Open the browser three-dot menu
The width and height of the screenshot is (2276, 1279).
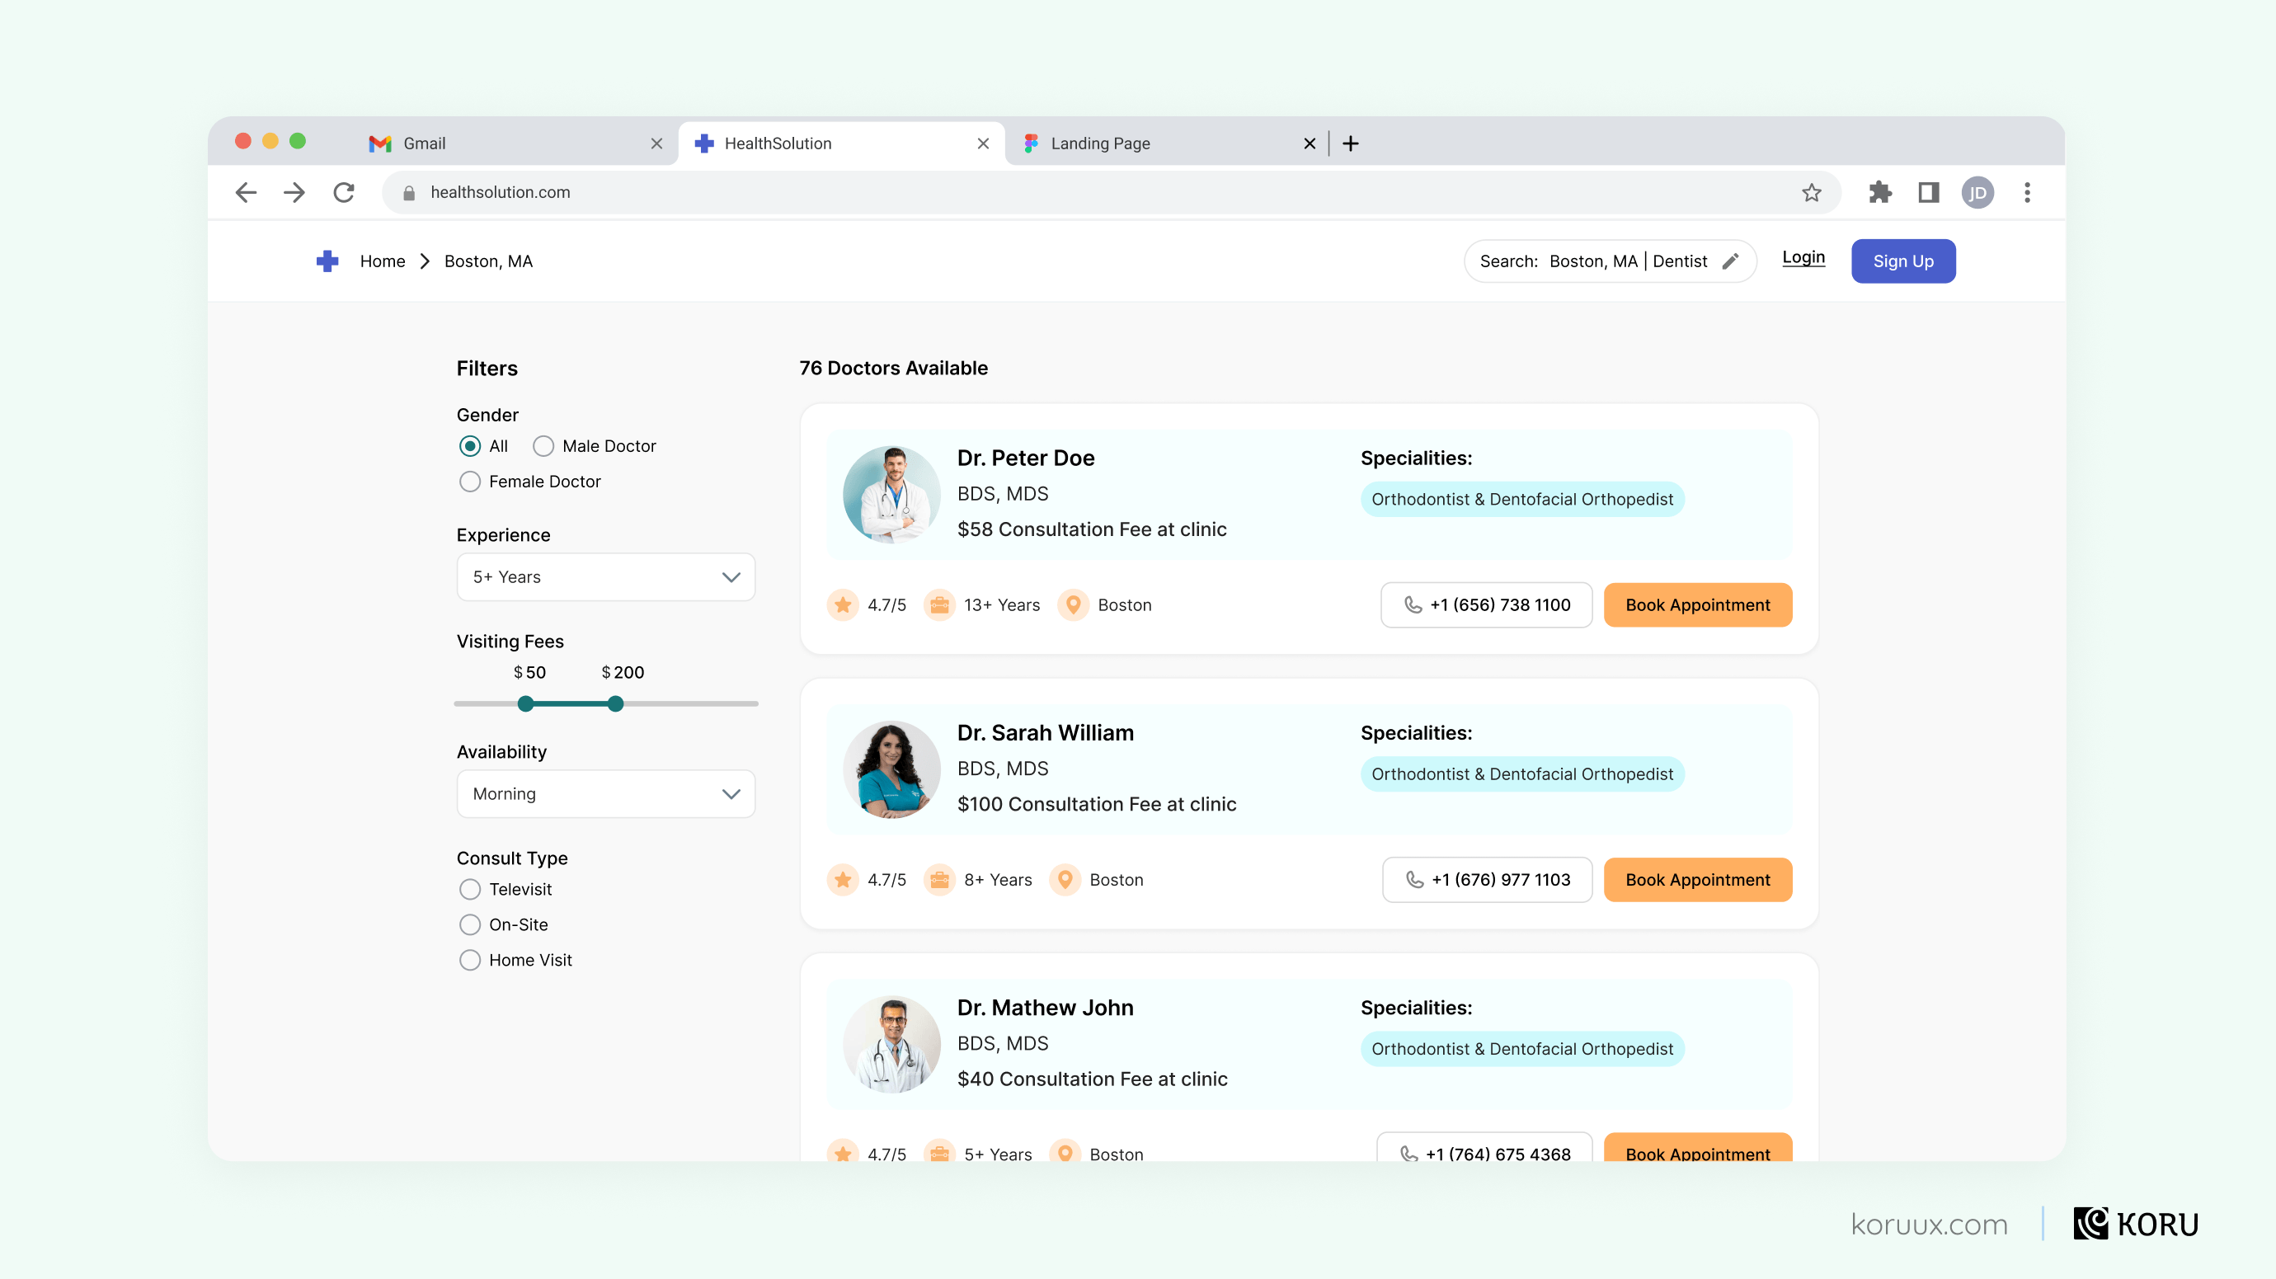click(x=2027, y=191)
